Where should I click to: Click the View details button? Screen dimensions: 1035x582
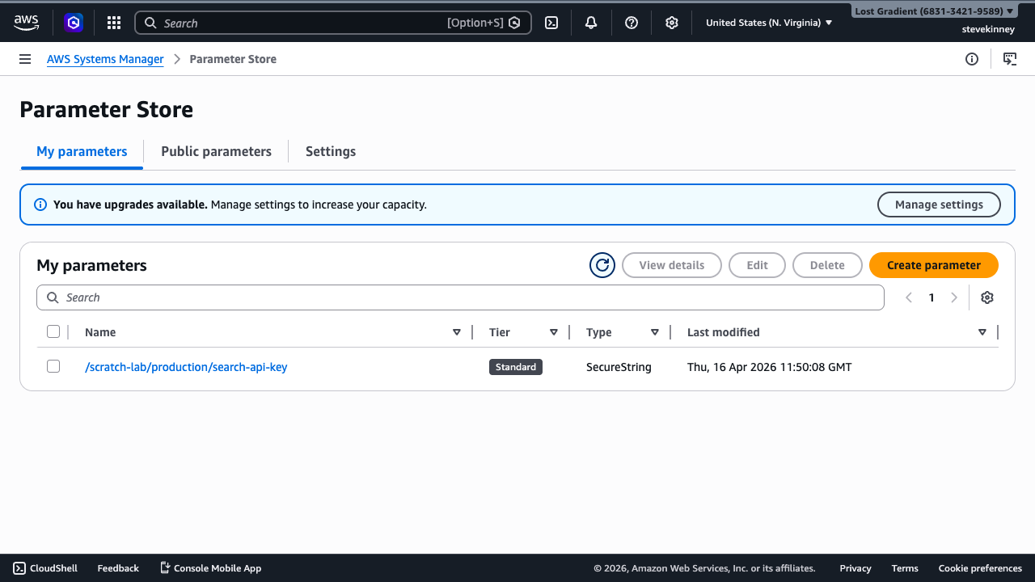[x=672, y=265]
